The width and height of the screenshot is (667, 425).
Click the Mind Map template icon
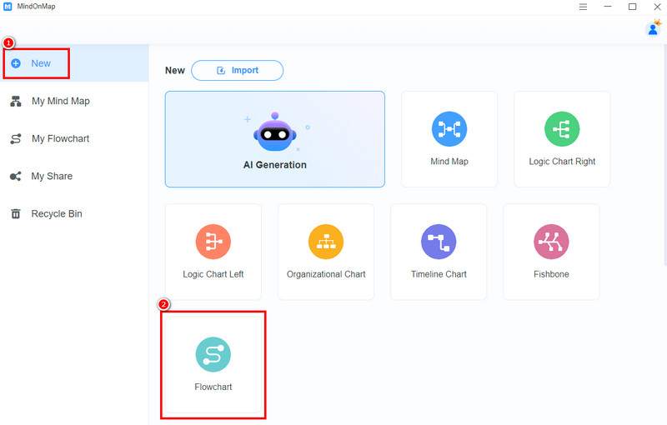coord(449,128)
